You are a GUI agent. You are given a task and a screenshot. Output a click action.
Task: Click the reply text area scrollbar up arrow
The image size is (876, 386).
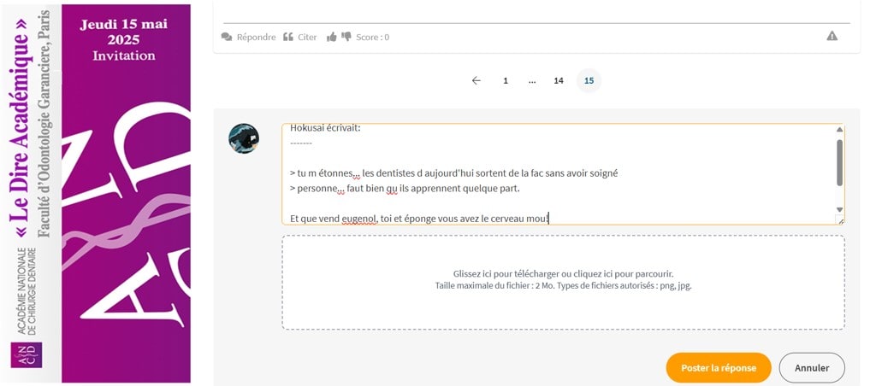pyautogui.click(x=839, y=130)
